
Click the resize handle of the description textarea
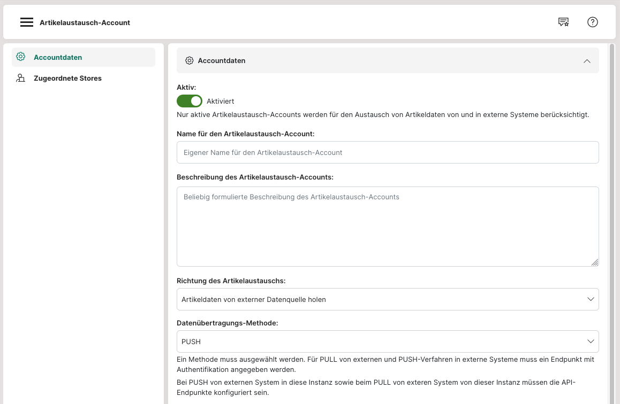coord(595,262)
